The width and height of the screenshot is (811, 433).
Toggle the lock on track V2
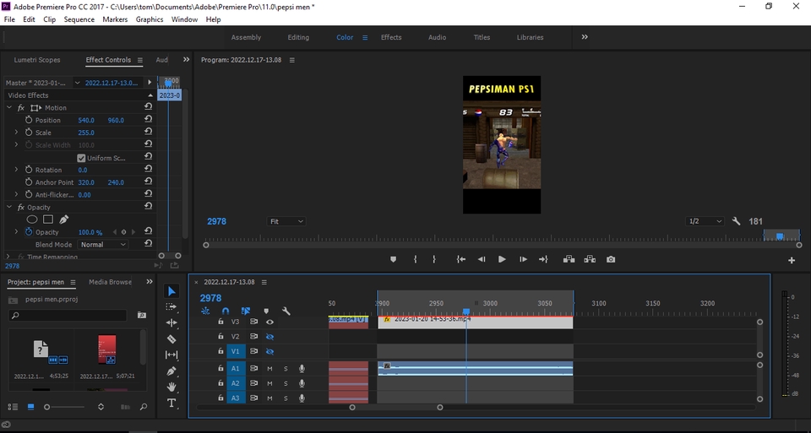pyautogui.click(x=221, y=336)
